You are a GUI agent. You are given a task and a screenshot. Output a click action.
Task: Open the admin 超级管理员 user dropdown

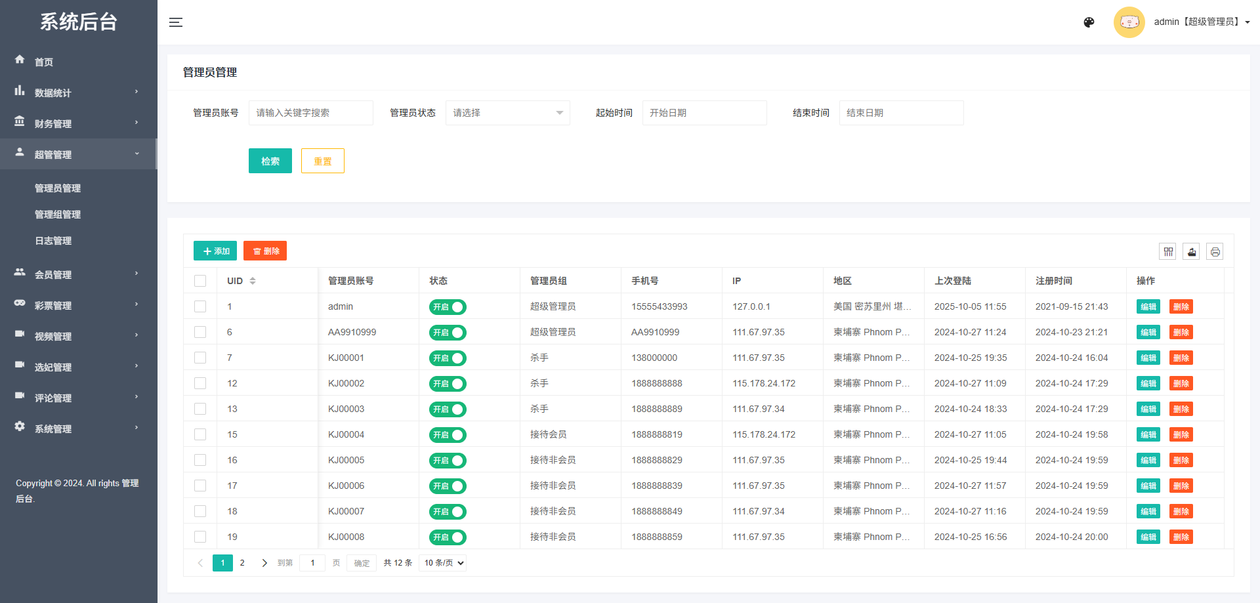[1202, 22]
